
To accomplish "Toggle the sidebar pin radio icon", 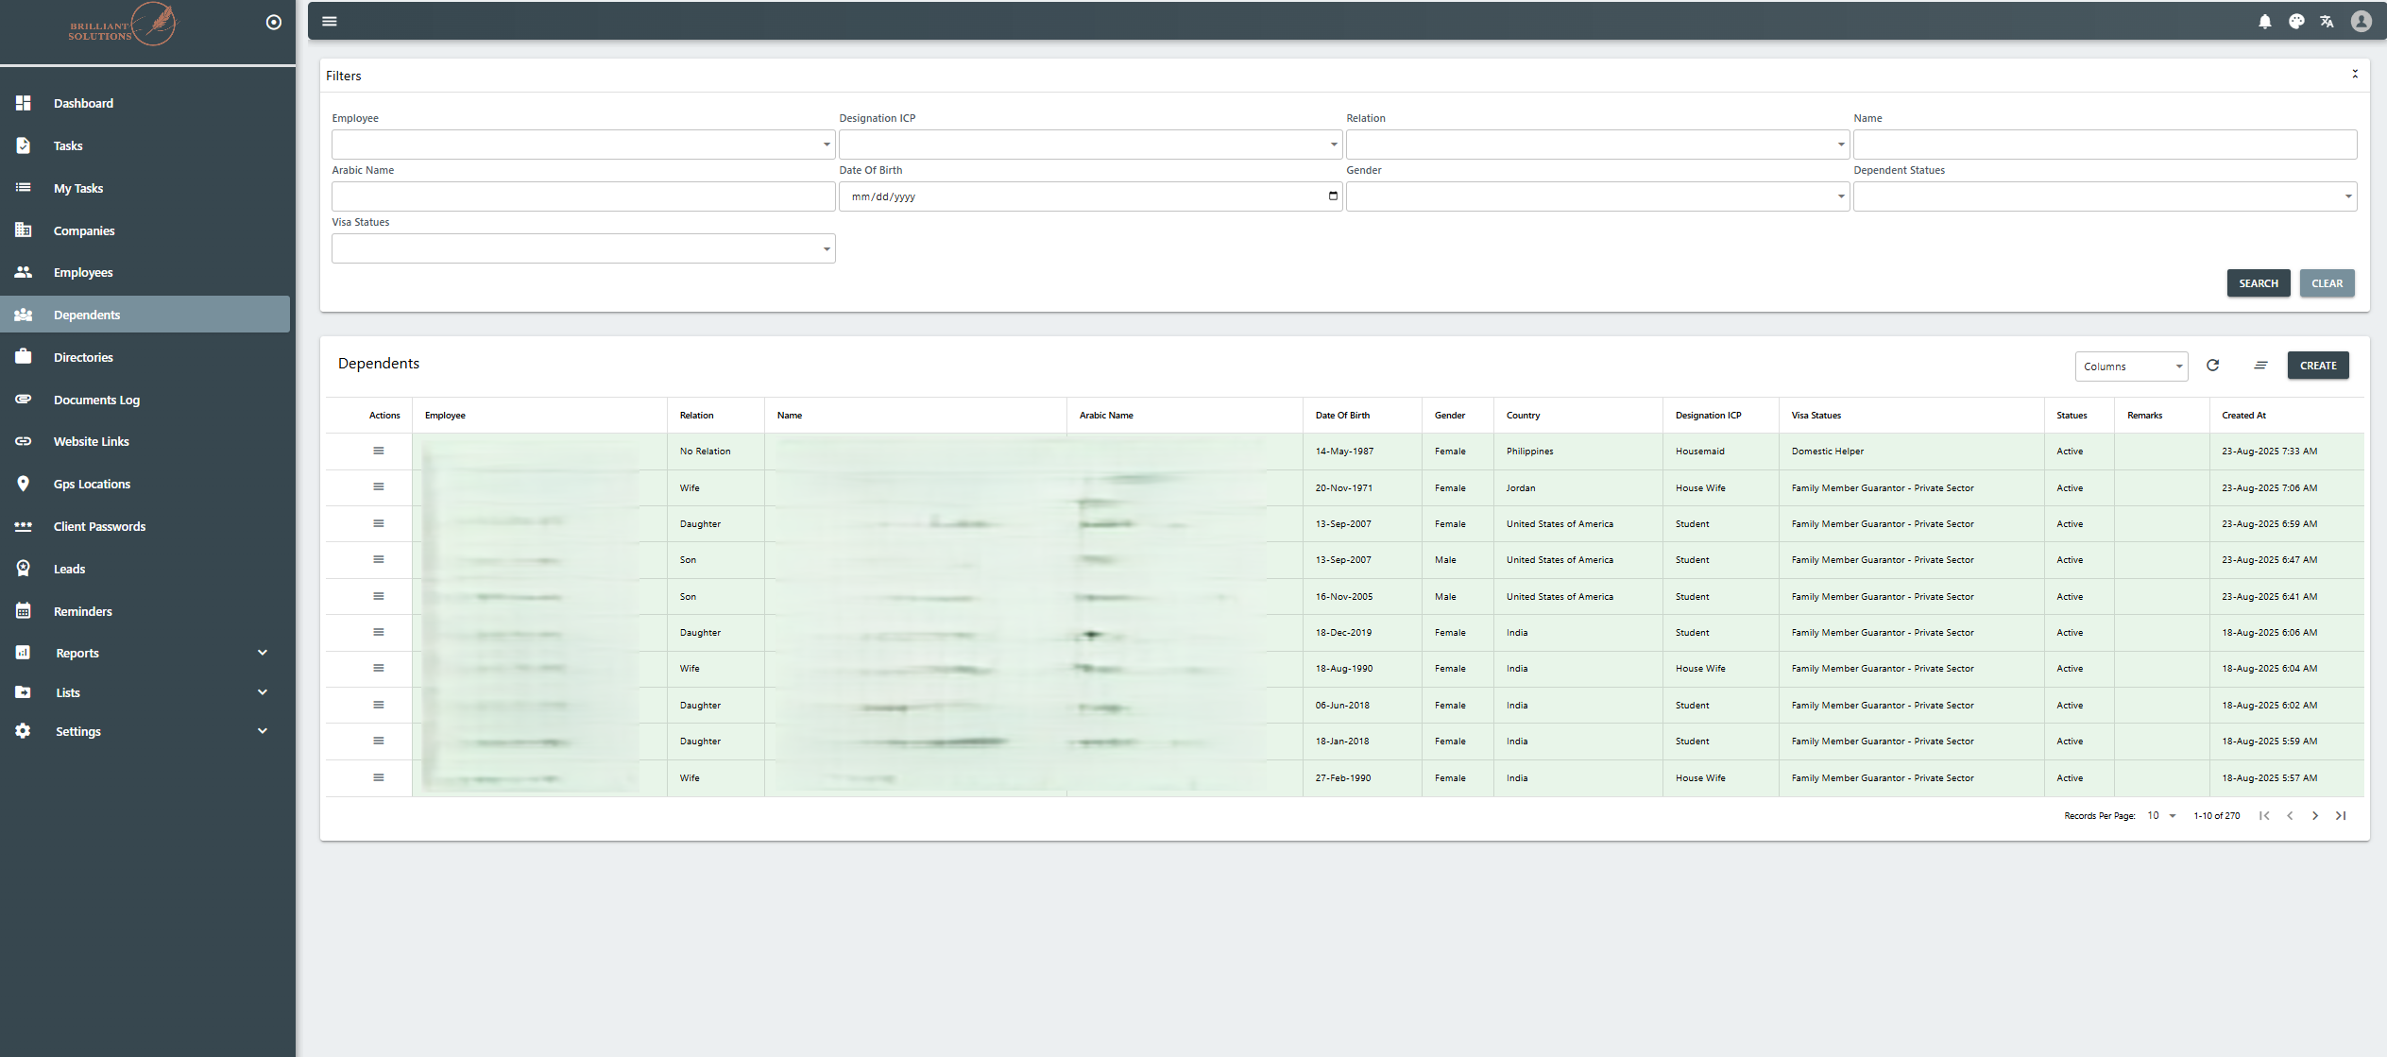I will click(x=274, y=22).
